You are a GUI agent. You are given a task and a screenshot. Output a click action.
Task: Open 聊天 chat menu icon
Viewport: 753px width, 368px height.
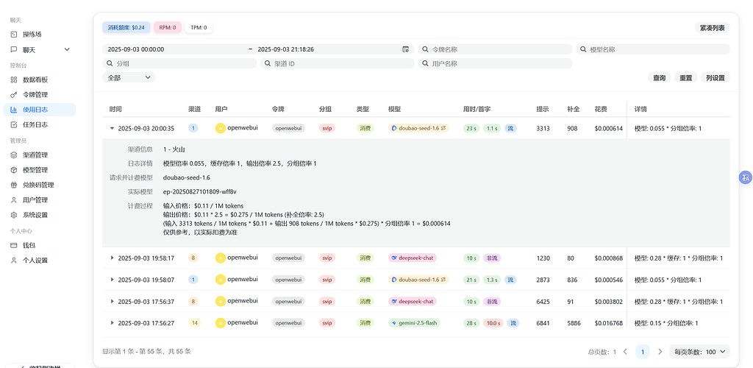(x=14, y=49)
